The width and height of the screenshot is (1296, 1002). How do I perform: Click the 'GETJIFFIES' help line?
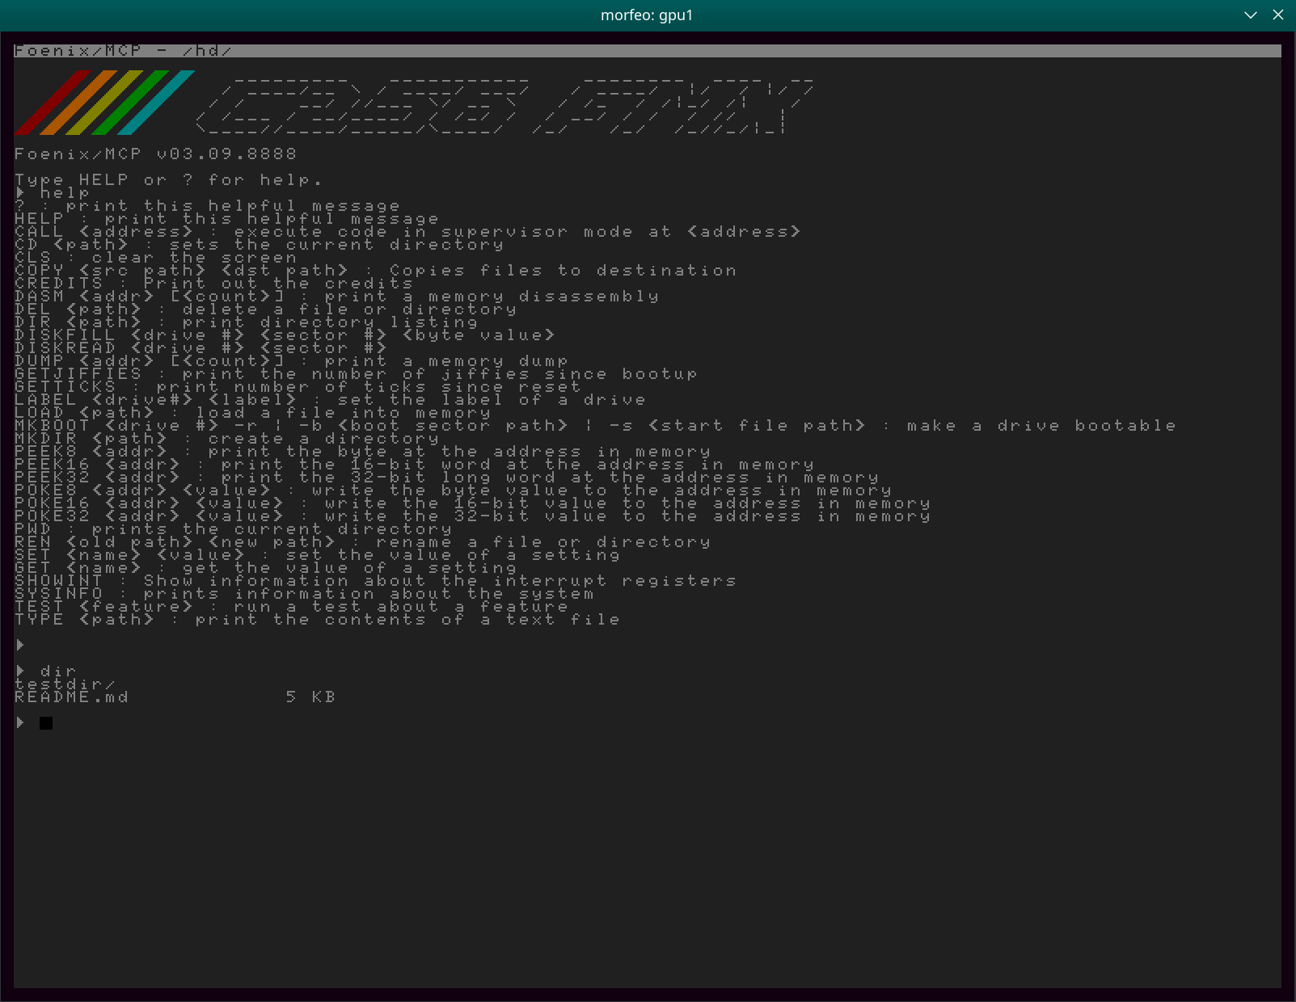(357, 373)
